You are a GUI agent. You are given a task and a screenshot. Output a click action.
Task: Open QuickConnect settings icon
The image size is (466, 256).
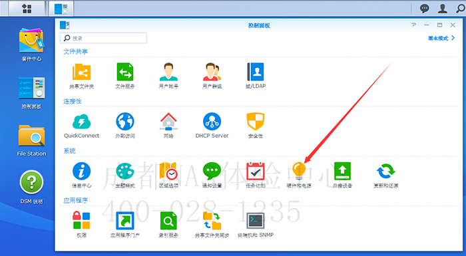pyautogui.click(x=81, y=122)
